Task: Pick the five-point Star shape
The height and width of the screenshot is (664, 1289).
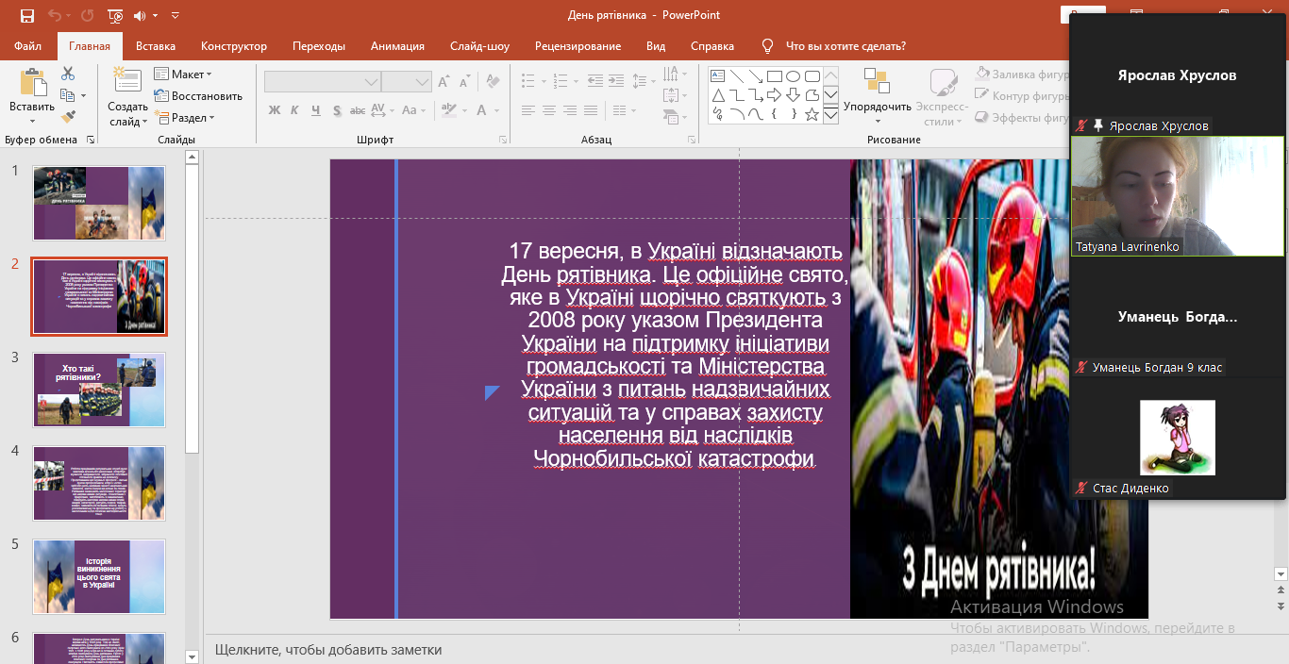Action: coord(812,114)
